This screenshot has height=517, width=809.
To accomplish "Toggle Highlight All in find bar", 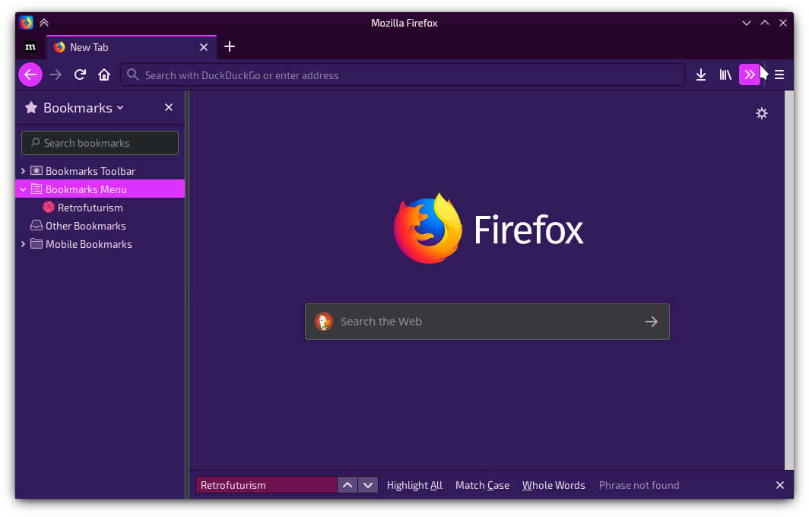I will [414, 485].
